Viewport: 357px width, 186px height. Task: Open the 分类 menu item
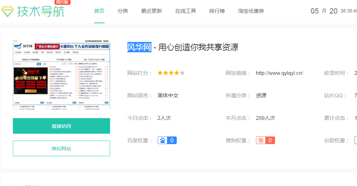click(x=123, y=11)
